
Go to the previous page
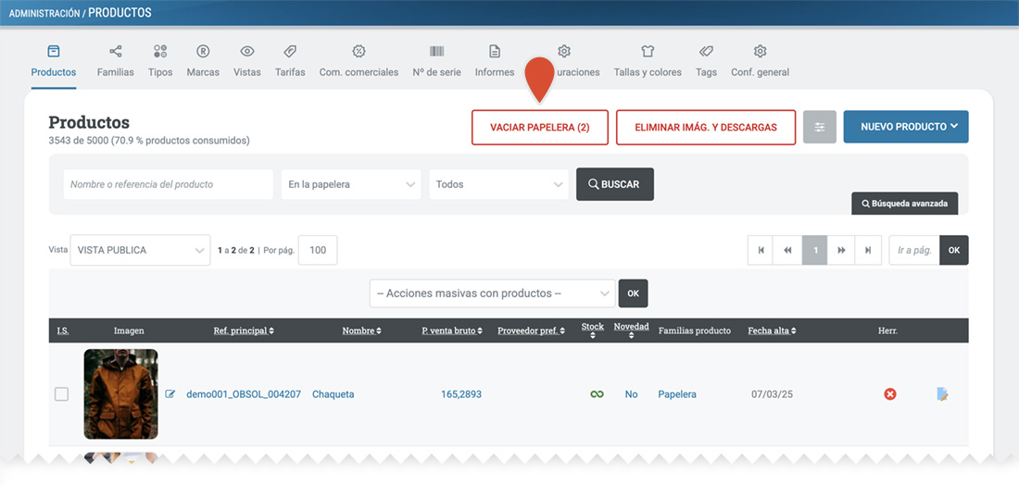tap(787, 250)
